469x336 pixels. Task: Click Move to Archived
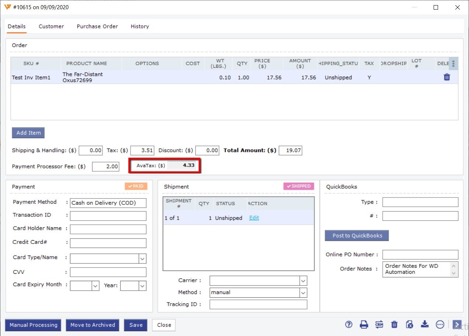pyautogui.click(x=93, y=325)
